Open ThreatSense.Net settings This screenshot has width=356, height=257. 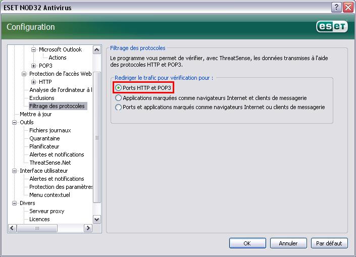[x=50, y=163]
